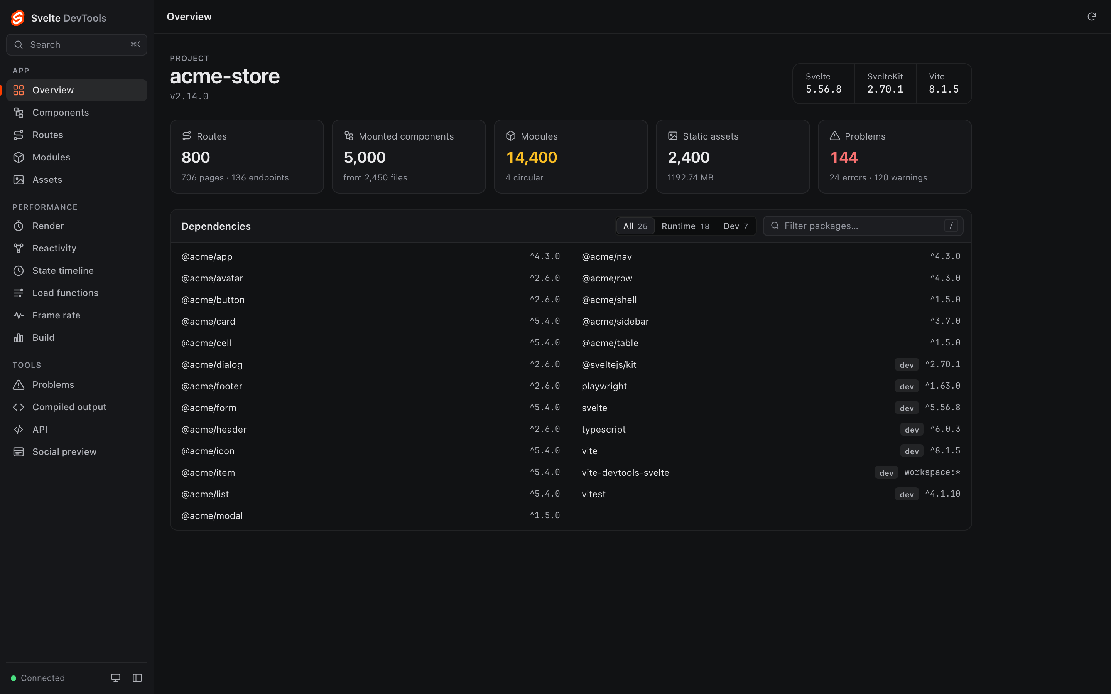Click the API slash-brackets icon
The height and width of the screenshot is (694, 1111).
point(19,429)
